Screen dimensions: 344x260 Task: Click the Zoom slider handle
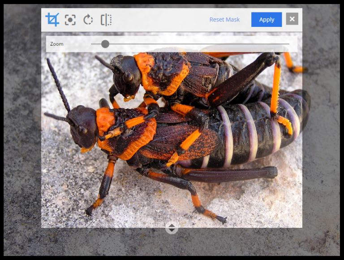pos(105,44)
